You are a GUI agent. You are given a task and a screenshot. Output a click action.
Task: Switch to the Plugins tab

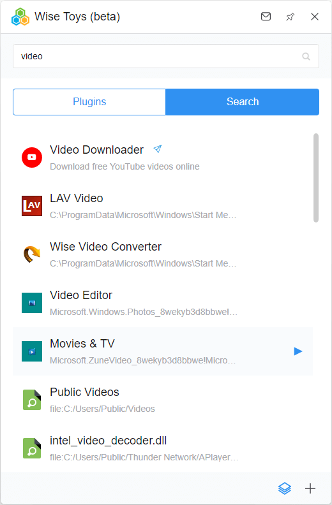pyautogui.click(x=89, y=102)
